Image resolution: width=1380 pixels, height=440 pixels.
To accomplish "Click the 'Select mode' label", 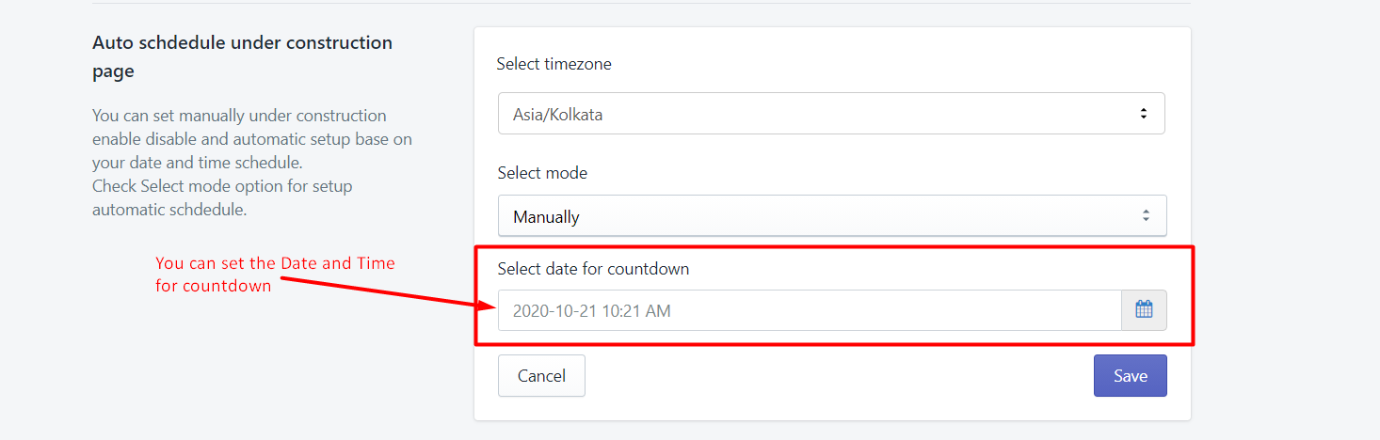I will click(542, 173).
